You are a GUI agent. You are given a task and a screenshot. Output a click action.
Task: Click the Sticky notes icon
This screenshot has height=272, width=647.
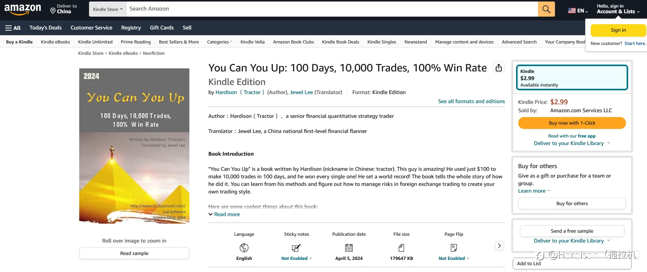point(296,248)
